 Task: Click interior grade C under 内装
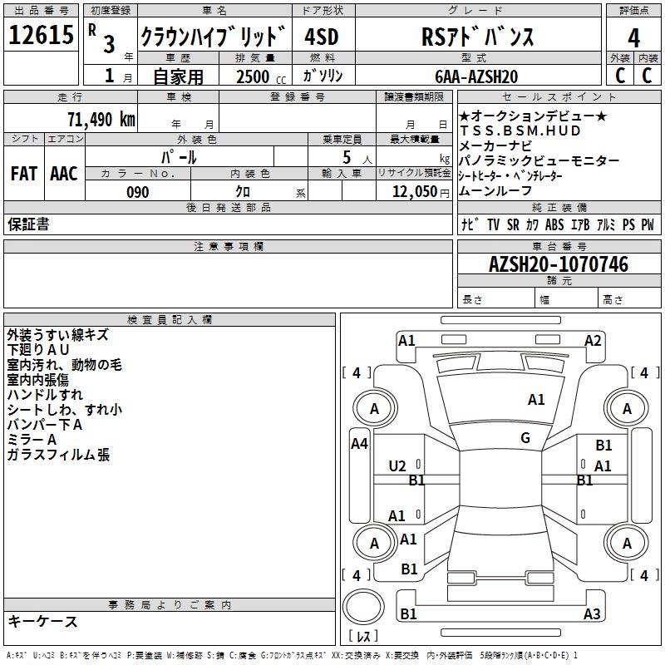click(648, 76)
